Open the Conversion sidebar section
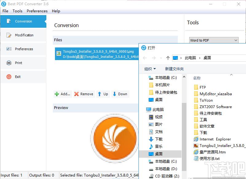This screenshot has height=179, width=246. [23, 21]
